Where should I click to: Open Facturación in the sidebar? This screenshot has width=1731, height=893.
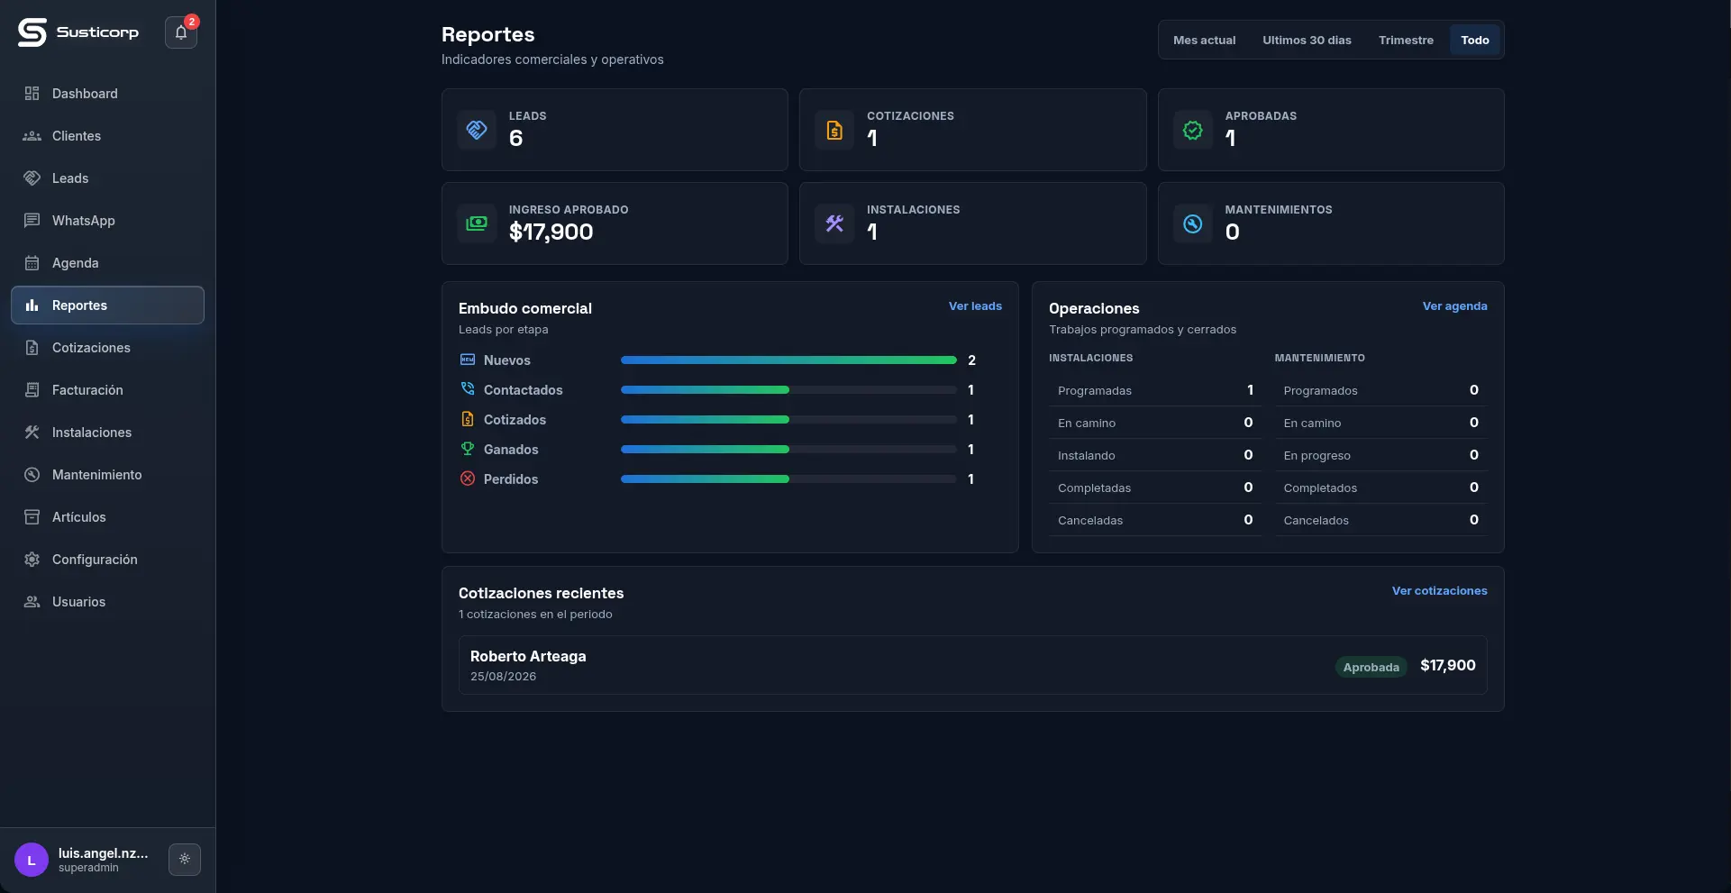coord(107,390)
